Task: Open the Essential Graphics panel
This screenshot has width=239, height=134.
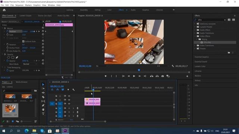Action: click(x=202, y=57)
